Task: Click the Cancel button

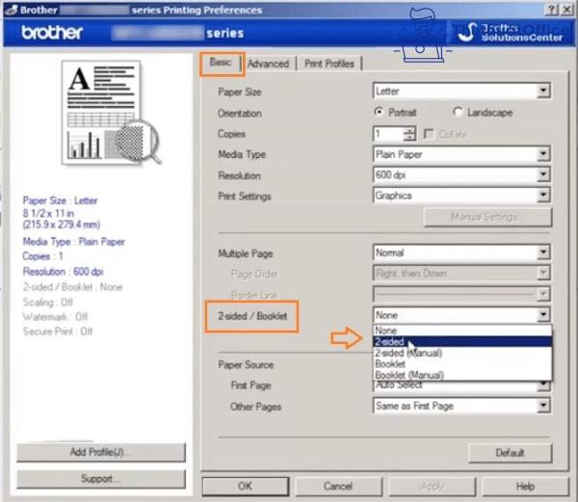Action: pyautogui.click(x=338, y=487)
